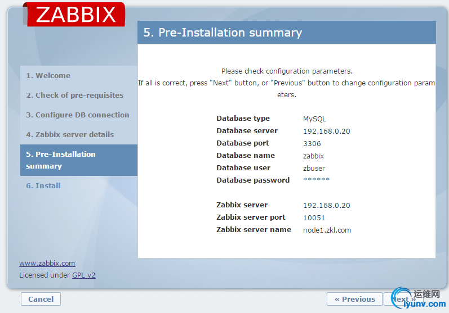Viewport: 449px width, 313px height.
Task: Click the server name node1.zkl.com
Action: click(327, 230)
